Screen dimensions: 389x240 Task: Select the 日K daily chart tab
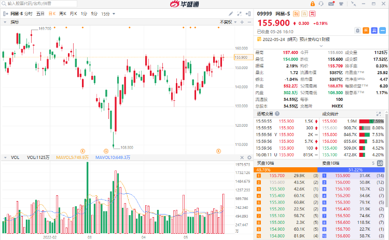click(52, 14)
